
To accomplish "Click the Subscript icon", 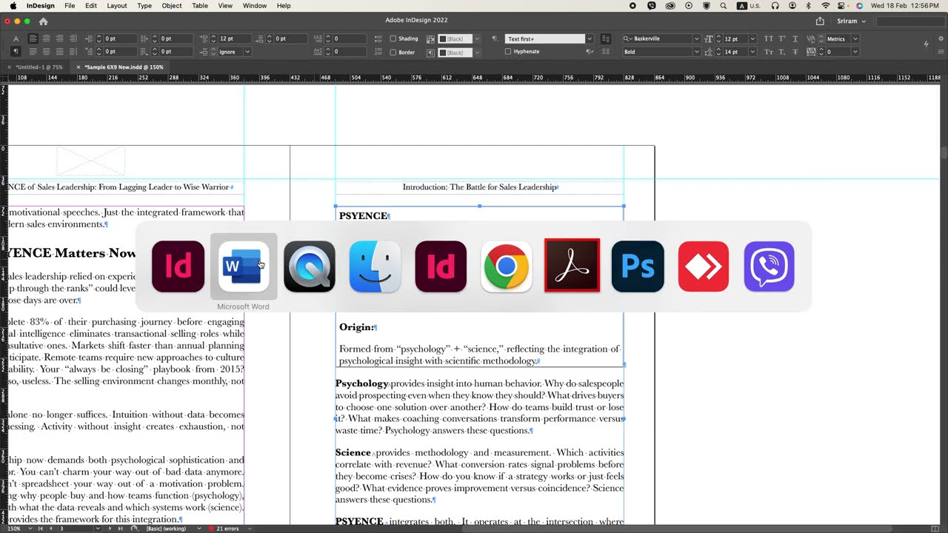I will pyautogui.click(x=782, y=52).
